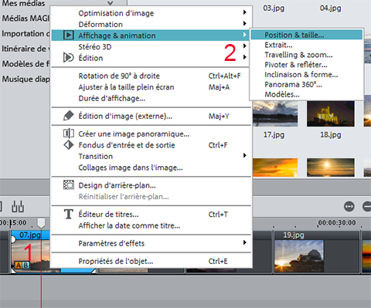This screenshot has width=371, height=308.
Task: Click the background design icon
Action: [x=69, y=184]
